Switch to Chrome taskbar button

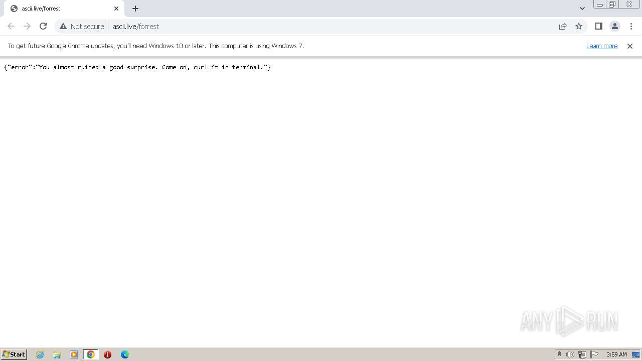[91, 354]
